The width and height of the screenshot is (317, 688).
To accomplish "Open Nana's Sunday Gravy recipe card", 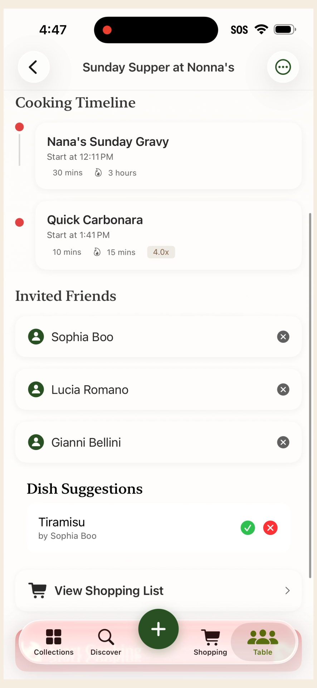I will 168,156.
